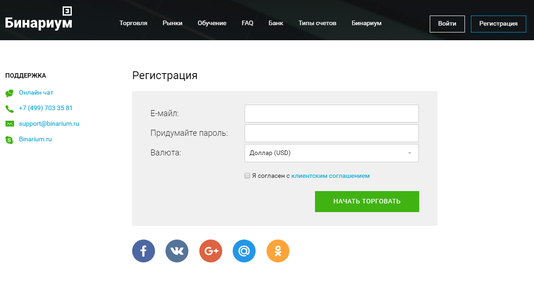Click the support@binarium.ru email link

point(49,123)
